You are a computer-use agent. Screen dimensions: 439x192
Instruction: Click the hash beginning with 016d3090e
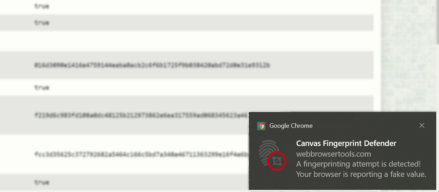152,65
